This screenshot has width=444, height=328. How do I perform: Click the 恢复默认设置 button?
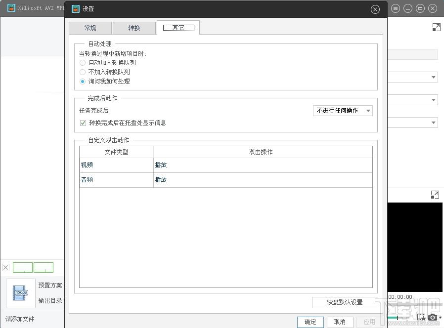click(344, 302)
